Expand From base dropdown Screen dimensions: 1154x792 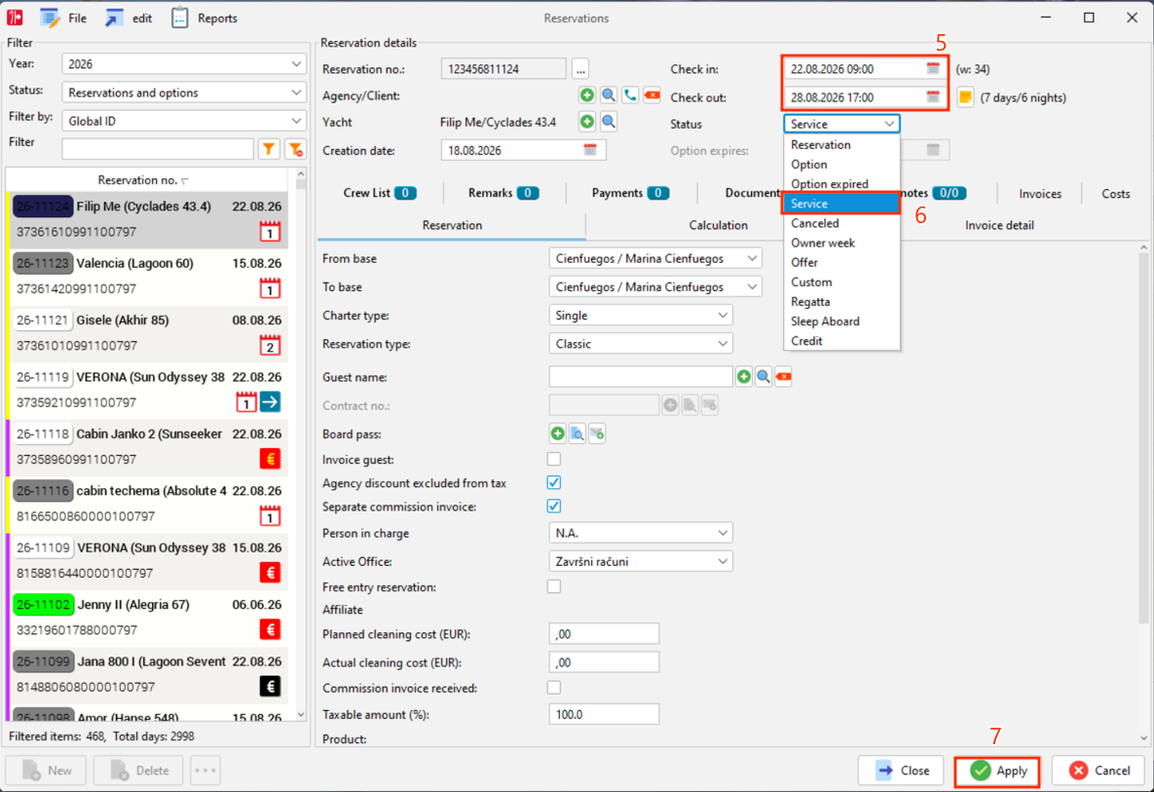pyautogui.click(x=655, y=258)
